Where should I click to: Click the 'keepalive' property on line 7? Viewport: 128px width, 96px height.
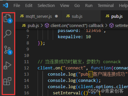(69, 37)
